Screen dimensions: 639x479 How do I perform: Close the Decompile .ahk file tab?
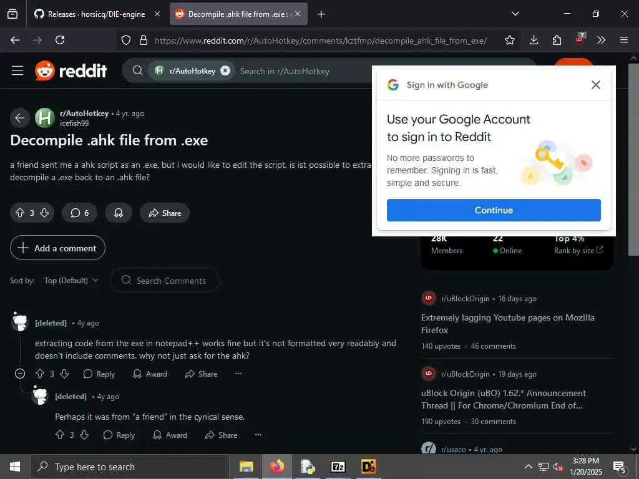[x=298, y=14]
